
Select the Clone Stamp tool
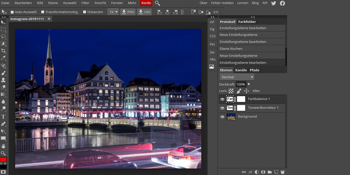[3, 80]
